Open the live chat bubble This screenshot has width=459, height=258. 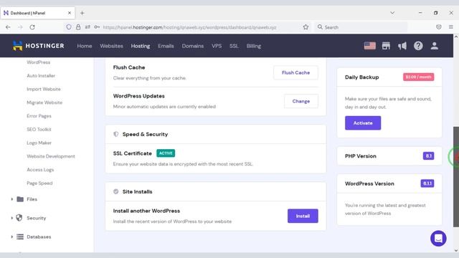(438, 239)
